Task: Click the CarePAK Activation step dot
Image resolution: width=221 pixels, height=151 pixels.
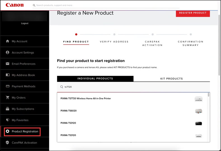Action: click(x=152, y=34)
